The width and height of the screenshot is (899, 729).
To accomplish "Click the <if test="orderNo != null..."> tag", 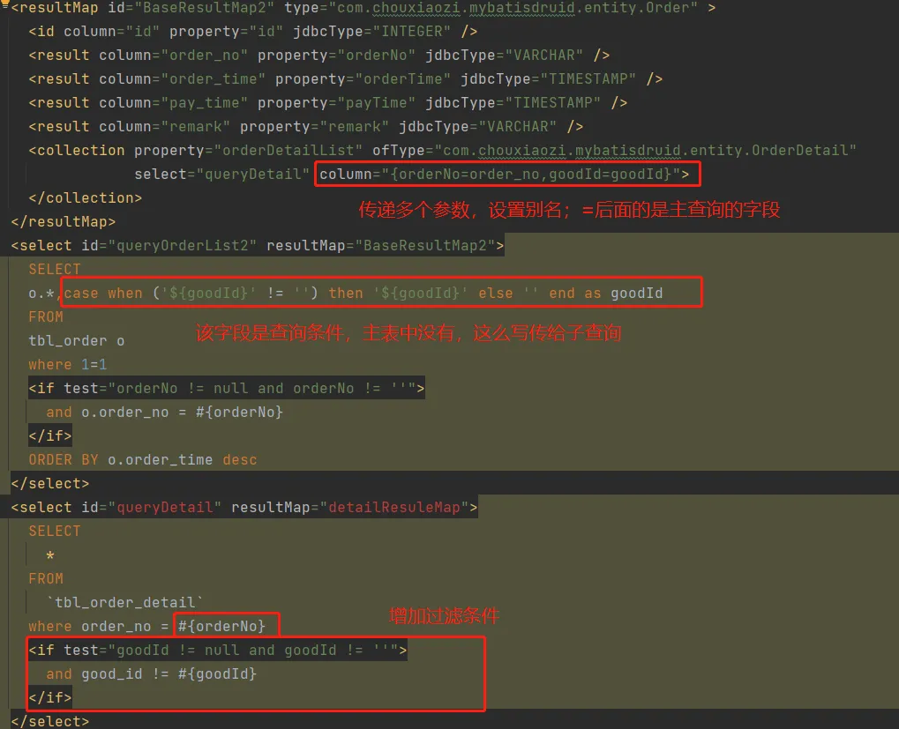I will tap(227, 388).
